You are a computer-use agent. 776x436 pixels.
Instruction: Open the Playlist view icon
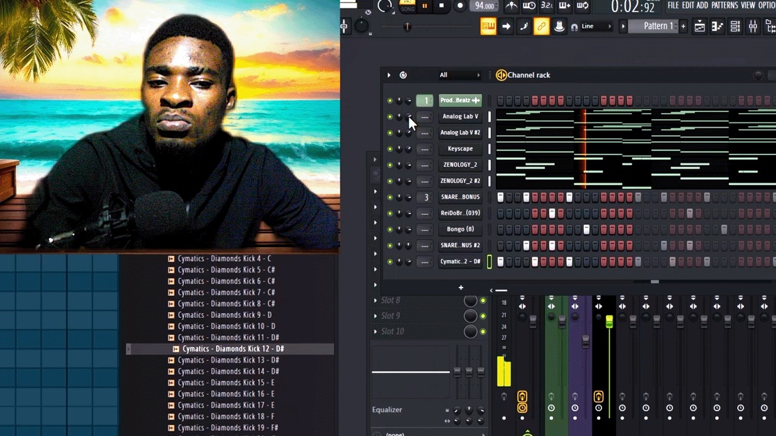pos(700,26)
